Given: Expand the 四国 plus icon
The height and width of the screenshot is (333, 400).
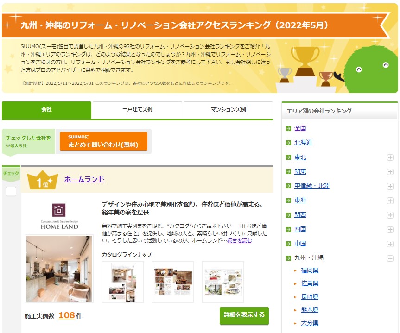Looking at the screenshot, I should point(390,229).
